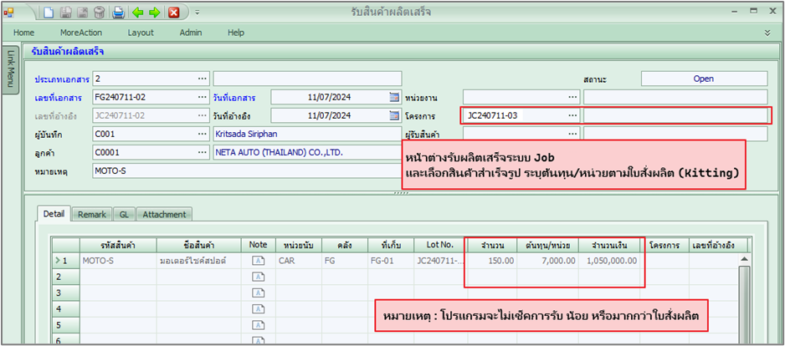Click the red X close icon in toolbar

click(x=174, y=12)
